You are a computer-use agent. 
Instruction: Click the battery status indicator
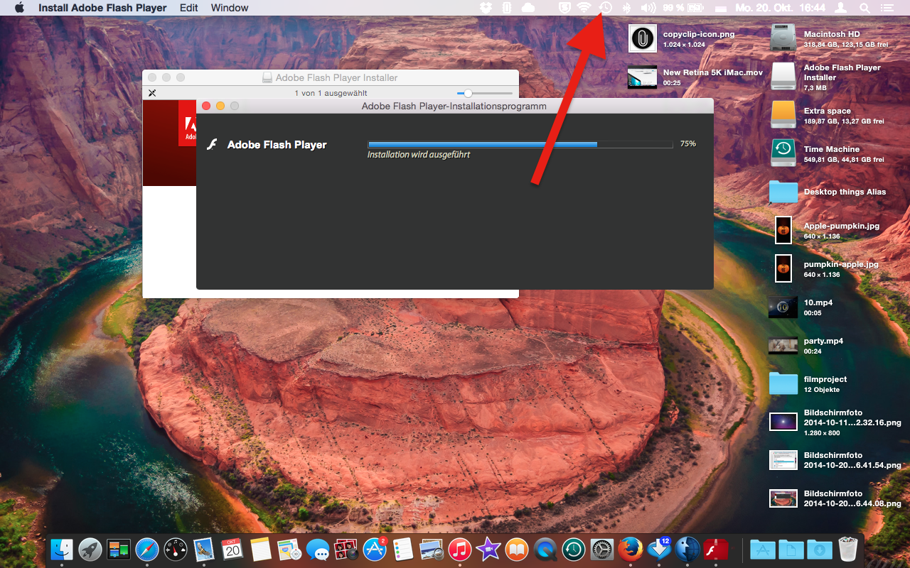click(x=683, y=8)
